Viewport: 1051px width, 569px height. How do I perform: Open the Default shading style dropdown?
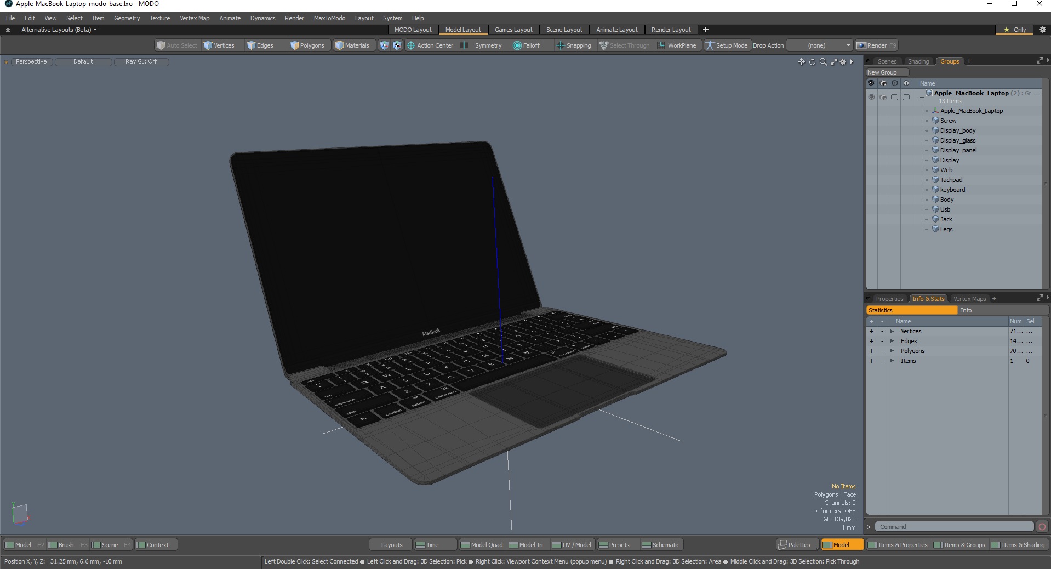(83, 61)
